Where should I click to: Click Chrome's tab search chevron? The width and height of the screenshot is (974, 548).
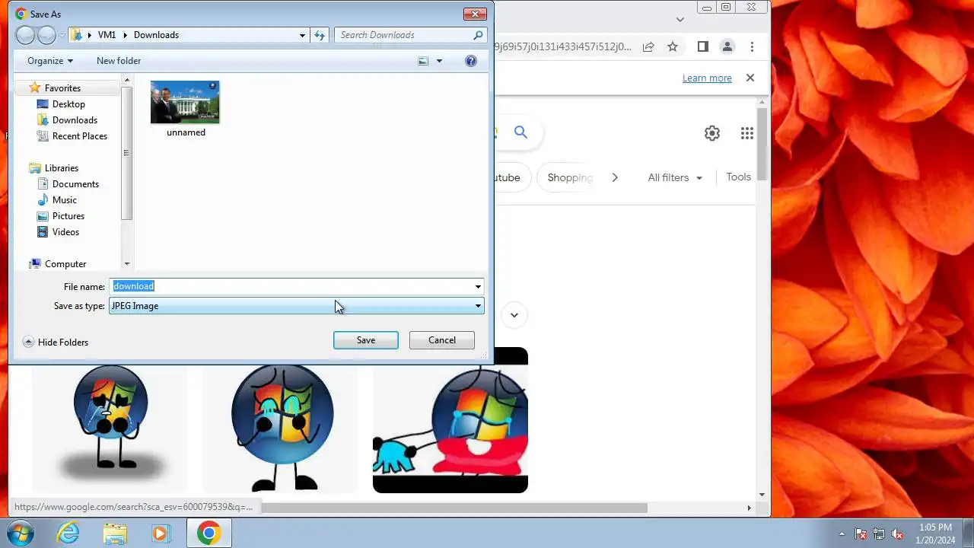pos(680,19)
